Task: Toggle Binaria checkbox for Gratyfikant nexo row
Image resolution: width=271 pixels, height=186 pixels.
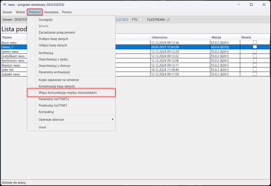Action: click(255, 56)
